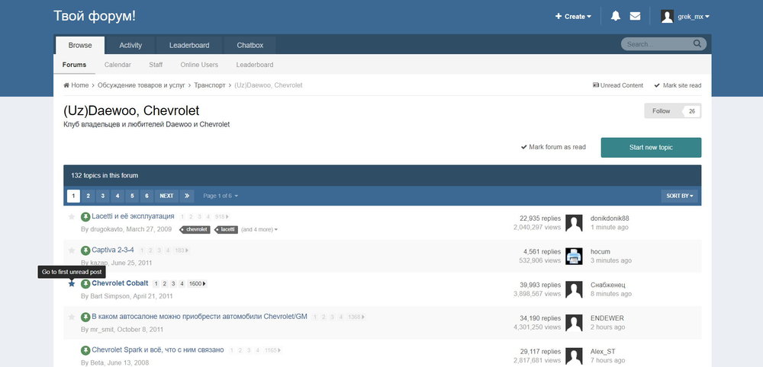This screenshot has height=367, width=763.
Task: Toggle the Follow button for this forum
Action: (672, 111)
